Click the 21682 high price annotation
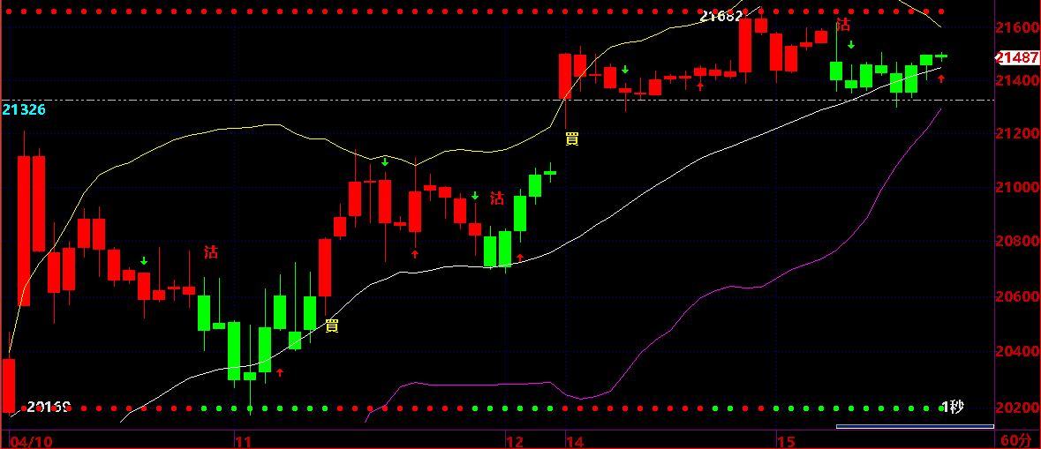The height and width of the screenshot is (449, 1041). click(721, 16)
